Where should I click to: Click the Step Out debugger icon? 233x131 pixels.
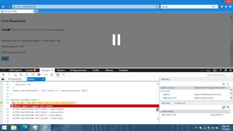[27, 75]
